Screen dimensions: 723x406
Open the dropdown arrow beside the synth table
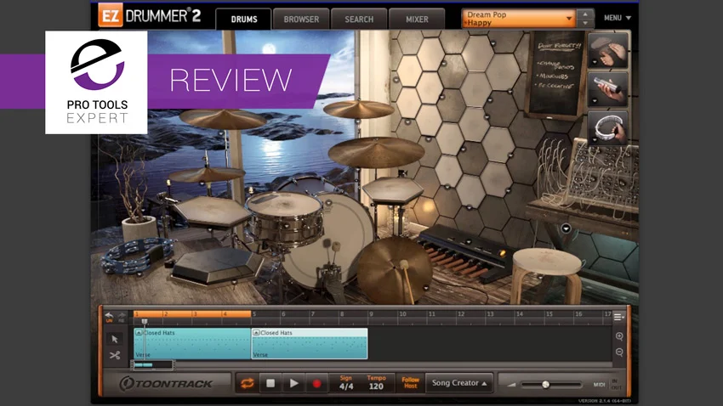coord(566,228)
